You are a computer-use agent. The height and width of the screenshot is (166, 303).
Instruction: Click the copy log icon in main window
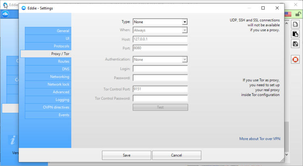tap(295, 34)
